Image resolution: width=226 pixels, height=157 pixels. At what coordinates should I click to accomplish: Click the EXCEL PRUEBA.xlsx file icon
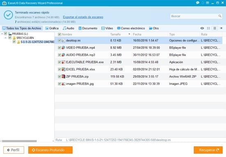(x=63, y=69)
